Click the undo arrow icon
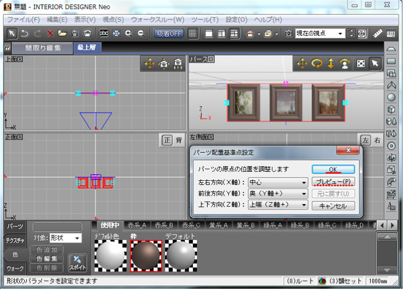 click(24, 33)
